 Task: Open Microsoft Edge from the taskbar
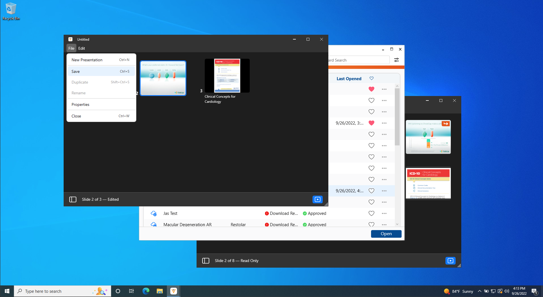[x=146, y=291]
